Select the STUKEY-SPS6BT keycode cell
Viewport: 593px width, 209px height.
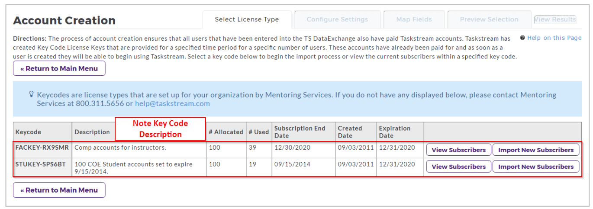click(42, 167)
